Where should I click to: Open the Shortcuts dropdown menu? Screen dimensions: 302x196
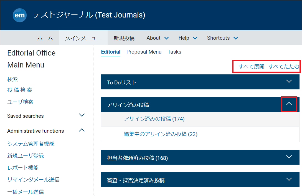[222, 38]
